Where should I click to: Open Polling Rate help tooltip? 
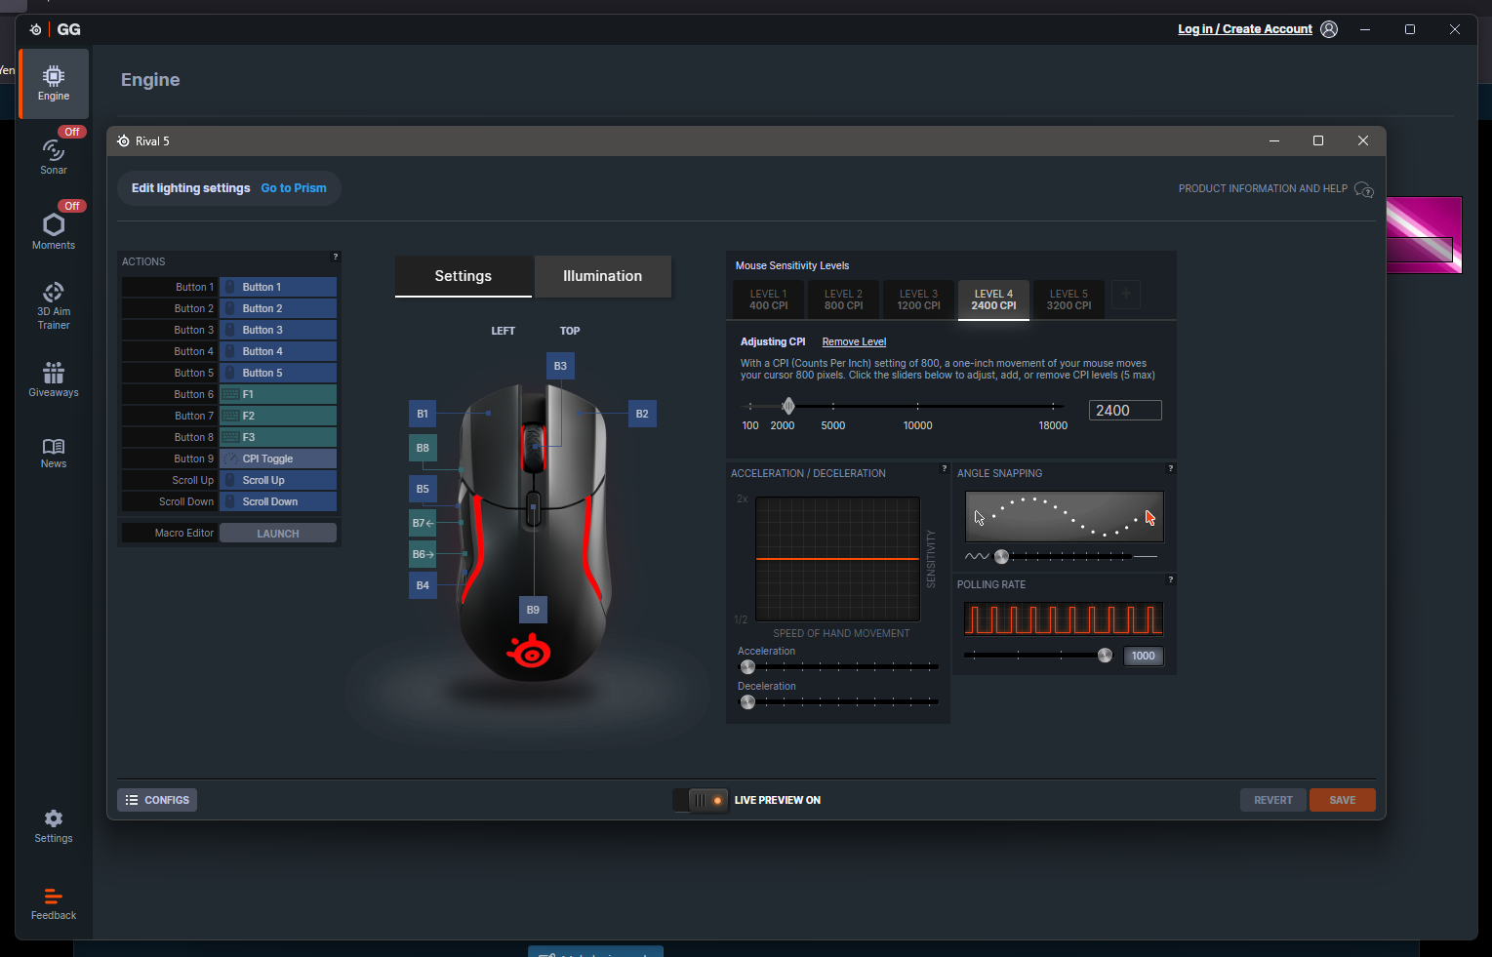1170,579
